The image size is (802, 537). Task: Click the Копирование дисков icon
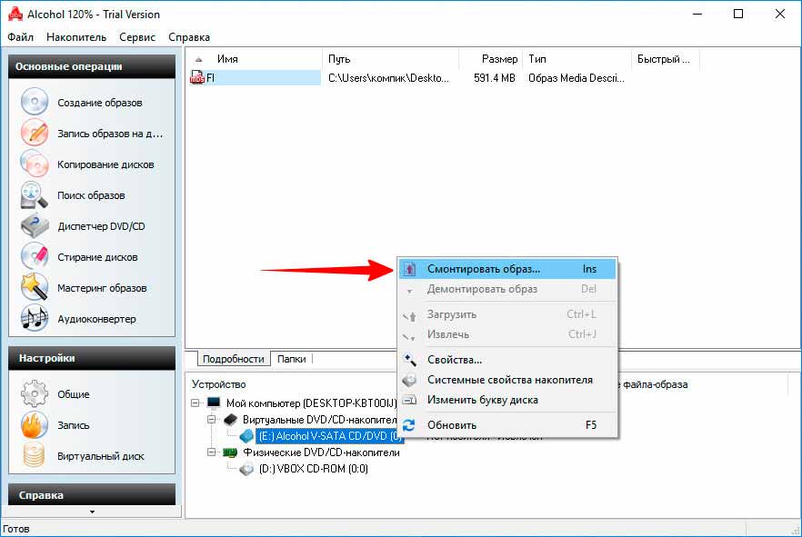(35, 164)
